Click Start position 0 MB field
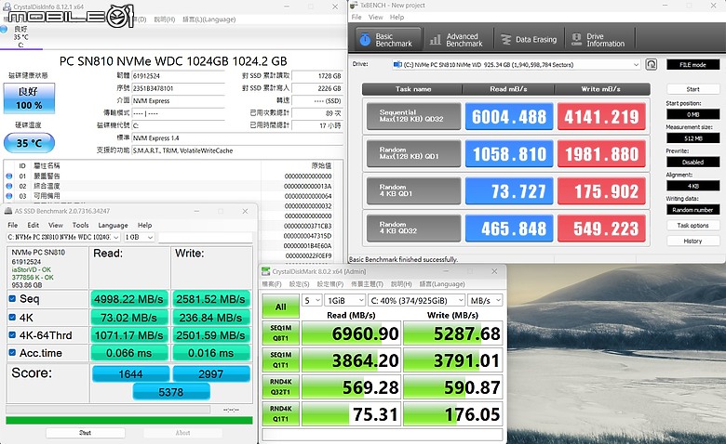The height and width of the screenshot is (444, 726). coord(692,114)
